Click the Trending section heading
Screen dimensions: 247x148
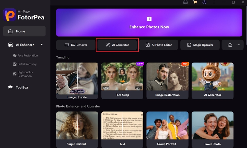(x=63, y=58)
